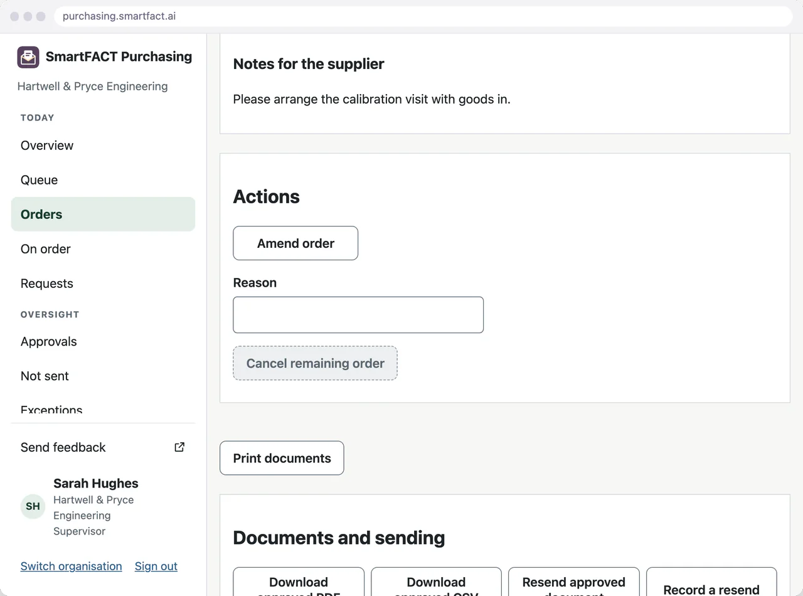Click the Notes for the supplier heading
The image size is (803, 596).
[309, 64]
